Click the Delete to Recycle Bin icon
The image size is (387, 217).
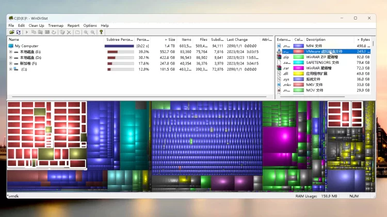[x=62, y=32]
